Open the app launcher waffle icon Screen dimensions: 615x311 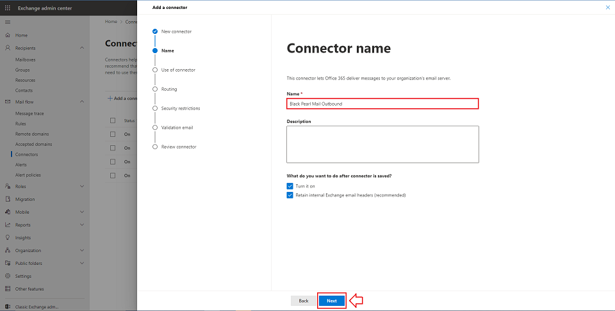8,8
